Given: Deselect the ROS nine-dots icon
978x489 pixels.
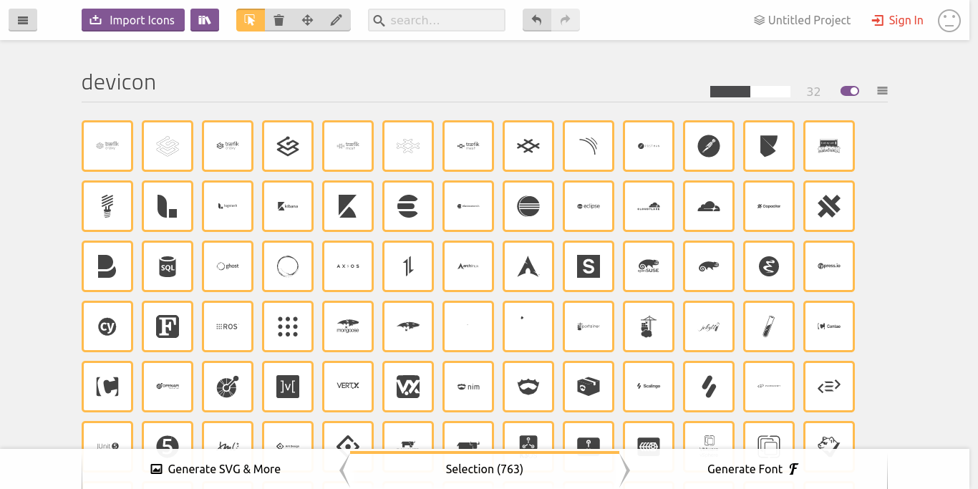Looking at the screenshot, I should pos(288,326).
